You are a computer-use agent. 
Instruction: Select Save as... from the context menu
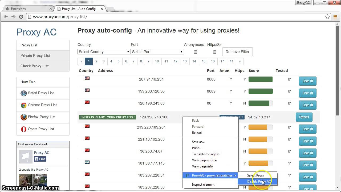198,142
